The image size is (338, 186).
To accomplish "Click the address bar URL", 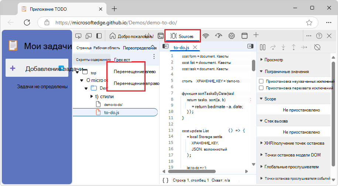I will pyautogui.click(x=116, y=23).
